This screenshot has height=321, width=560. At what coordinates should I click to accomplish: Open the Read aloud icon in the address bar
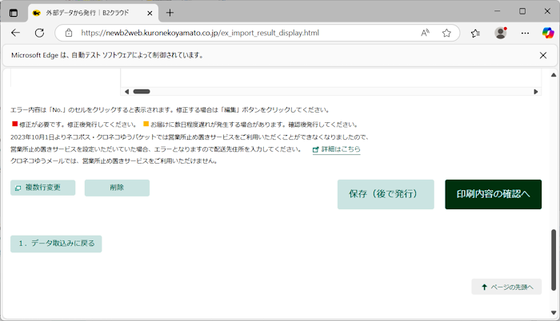pos(425,33)
